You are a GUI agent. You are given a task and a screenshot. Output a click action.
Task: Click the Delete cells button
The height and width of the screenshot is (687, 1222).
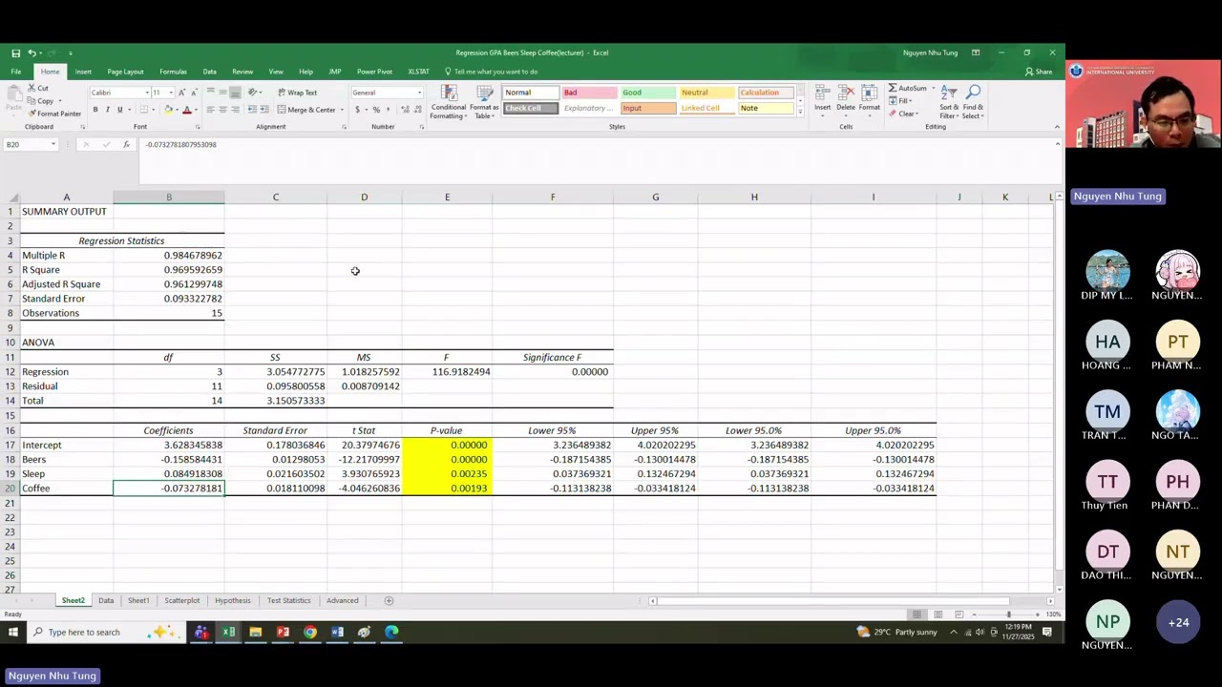(846, 99)
